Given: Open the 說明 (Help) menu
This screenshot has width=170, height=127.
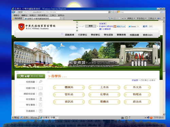Looking at the screenshot, I should tap(61, 15).
